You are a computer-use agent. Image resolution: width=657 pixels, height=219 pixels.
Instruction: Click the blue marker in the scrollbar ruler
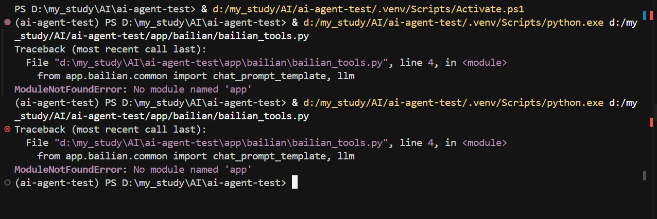644,15
